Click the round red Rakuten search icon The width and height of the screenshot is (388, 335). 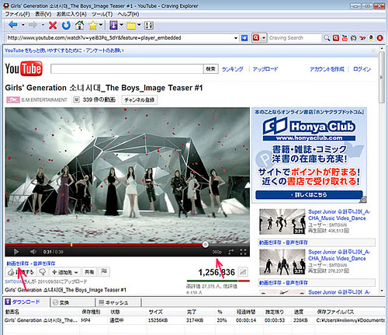click(x=379, y=38)
